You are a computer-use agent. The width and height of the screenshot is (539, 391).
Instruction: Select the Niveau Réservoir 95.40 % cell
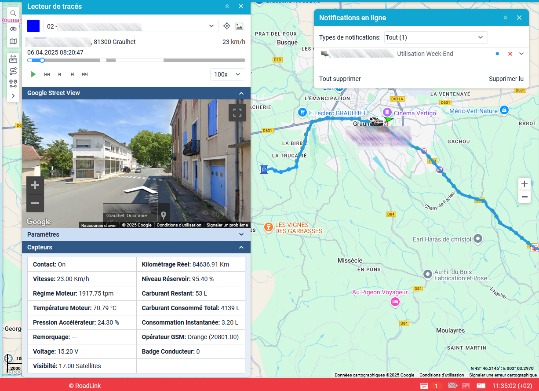click(191, 279)
